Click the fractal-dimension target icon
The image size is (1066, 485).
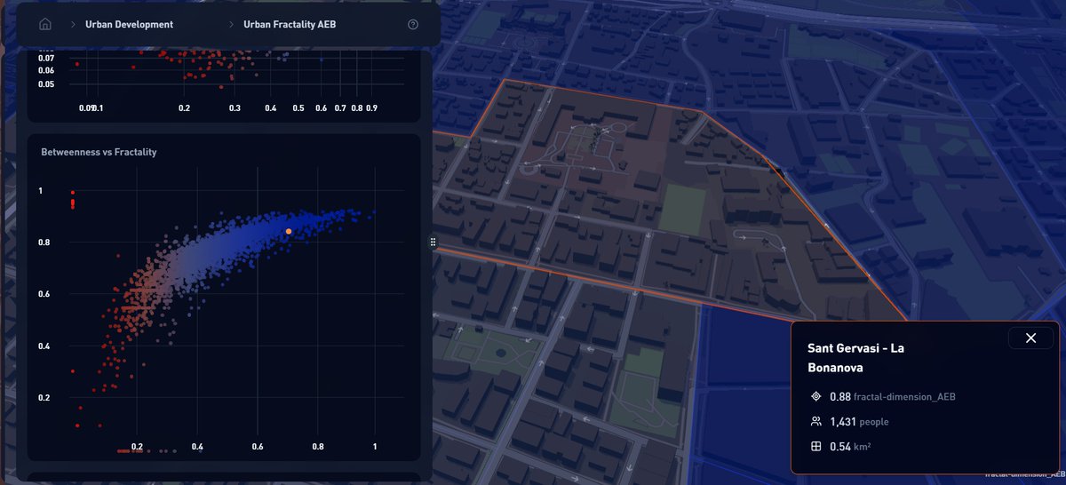click(816, 396)
